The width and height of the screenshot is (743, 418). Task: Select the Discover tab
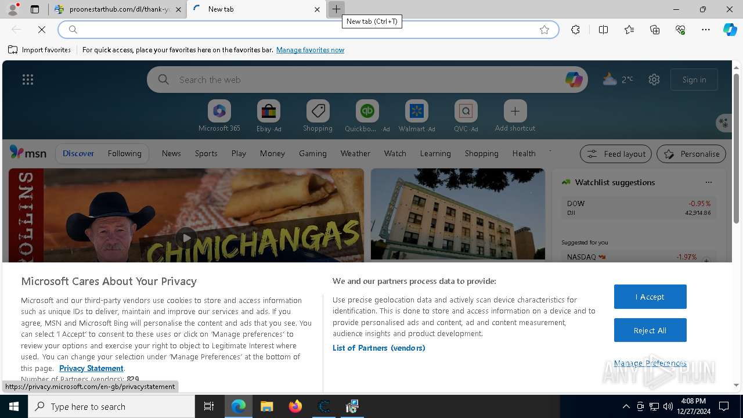tap(78, 153)
